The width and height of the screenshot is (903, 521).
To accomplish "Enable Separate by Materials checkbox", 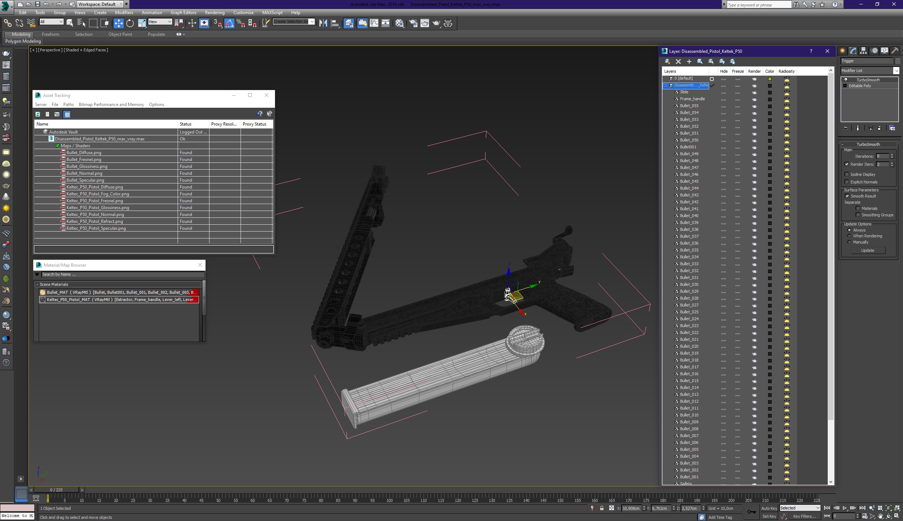I will [858, 208].
